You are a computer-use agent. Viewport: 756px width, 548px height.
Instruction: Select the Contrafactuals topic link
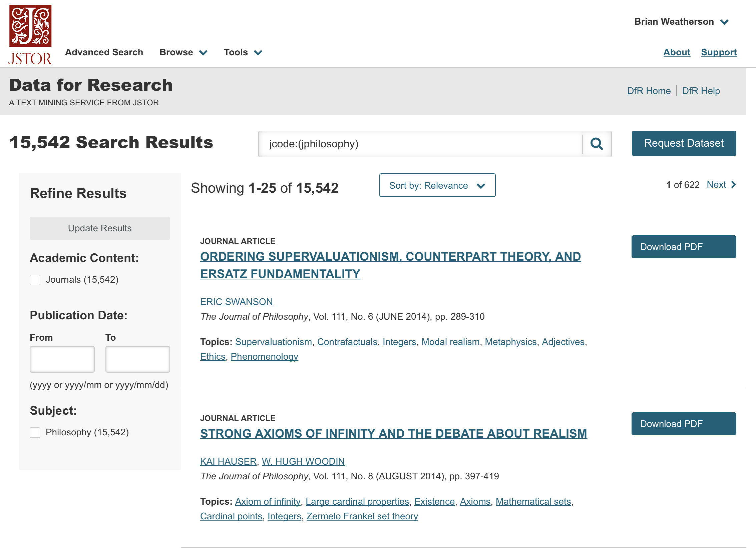[x=347, y=342]
